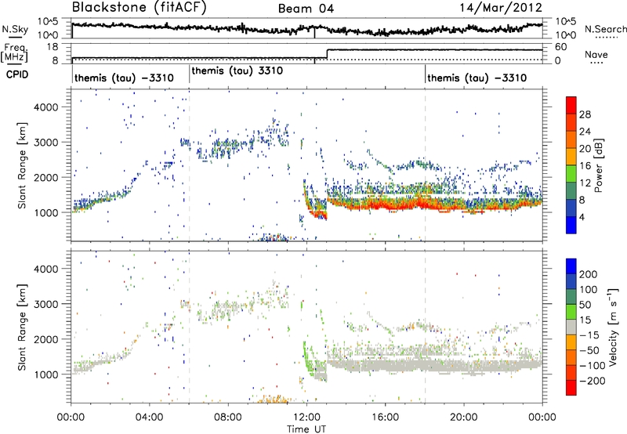The image size is (627, 434).
Task: Click the '-200' tick on the velocity scale
Action: pyautogui.click(x=592, y=381)
